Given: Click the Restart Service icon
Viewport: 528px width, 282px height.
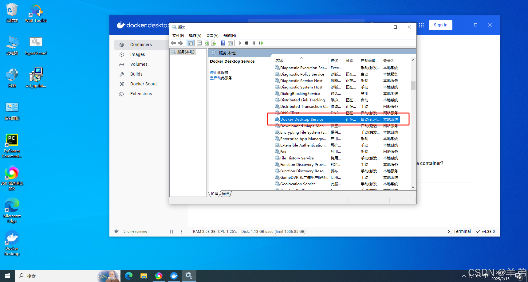Looking at the screenshot, I should tap(261, 43).
